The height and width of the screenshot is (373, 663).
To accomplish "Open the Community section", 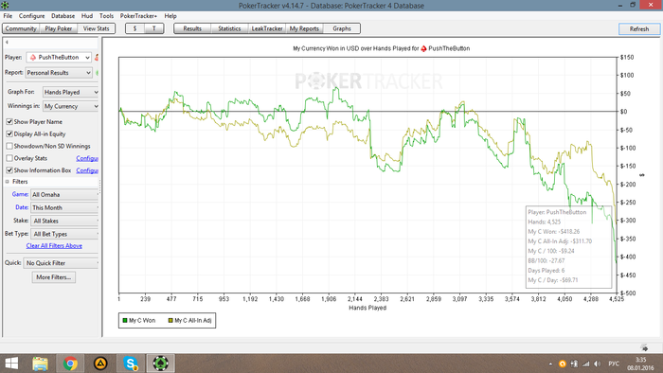I will pyautogui.click(x=21, y=28).
